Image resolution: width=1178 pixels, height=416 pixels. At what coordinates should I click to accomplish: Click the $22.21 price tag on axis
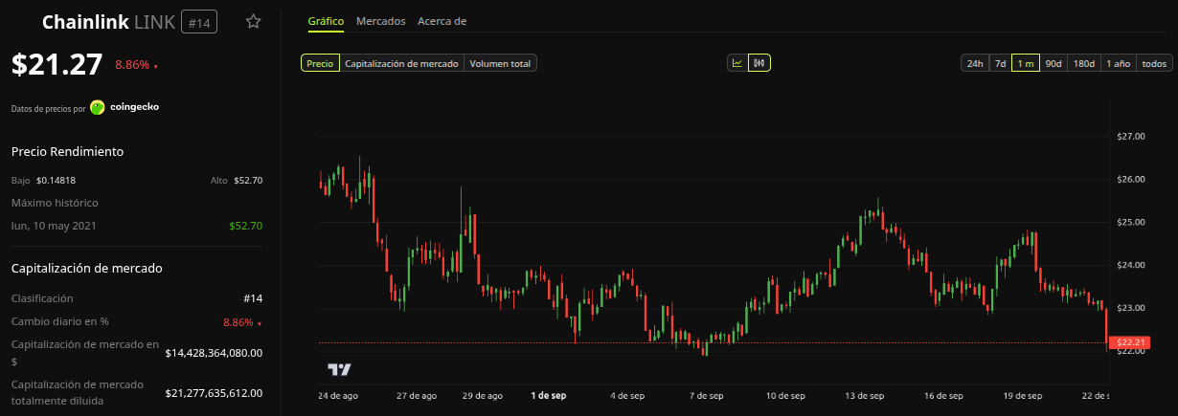(1131, 342)
